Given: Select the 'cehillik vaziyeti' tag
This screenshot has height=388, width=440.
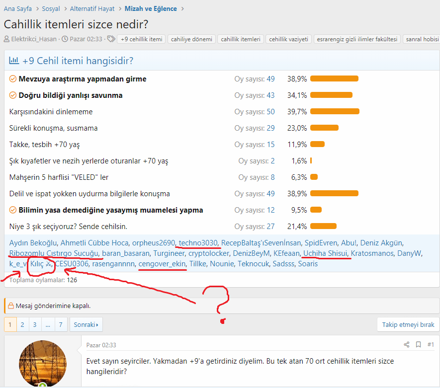Looking at the screenshot, I should click(288, 39).
